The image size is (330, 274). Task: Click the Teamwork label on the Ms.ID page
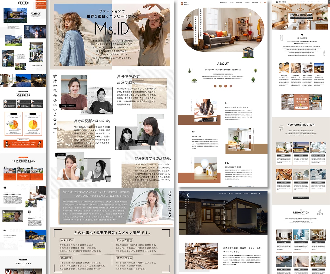pyautogui.click(x=142, y=141)
